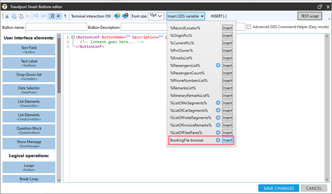The image size is (332, 194).
Task: Toggle line numbers with the # icon
Action: [x=58, y=16]
